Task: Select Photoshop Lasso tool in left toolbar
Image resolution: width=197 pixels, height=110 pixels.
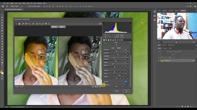Action: click(x=2, y=17)
